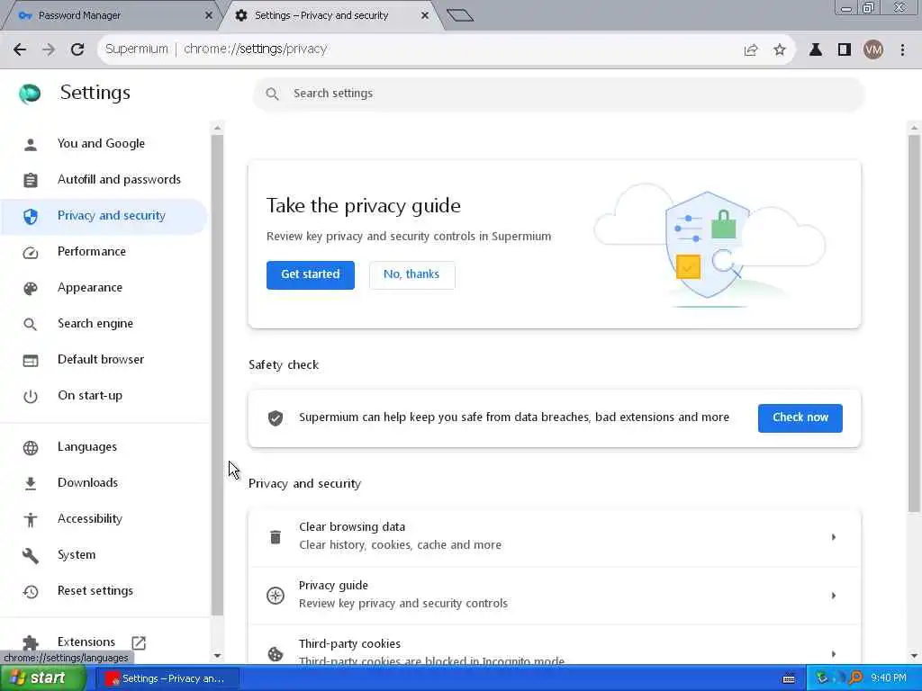Click the person icon for You and Google
The image size is (922, 691).
point(31,144)
